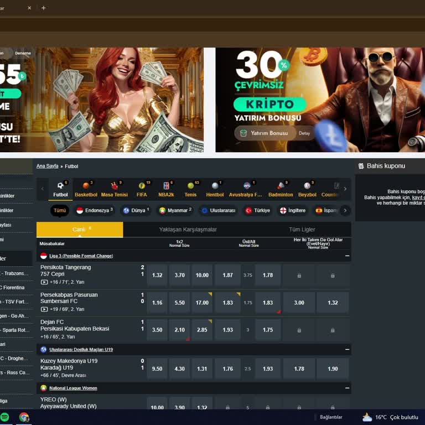Pick draw odds 5.50 for Persekabpas Pasuruan match
This screenshot has height=425, width=425.
click(x=180, y=303)
